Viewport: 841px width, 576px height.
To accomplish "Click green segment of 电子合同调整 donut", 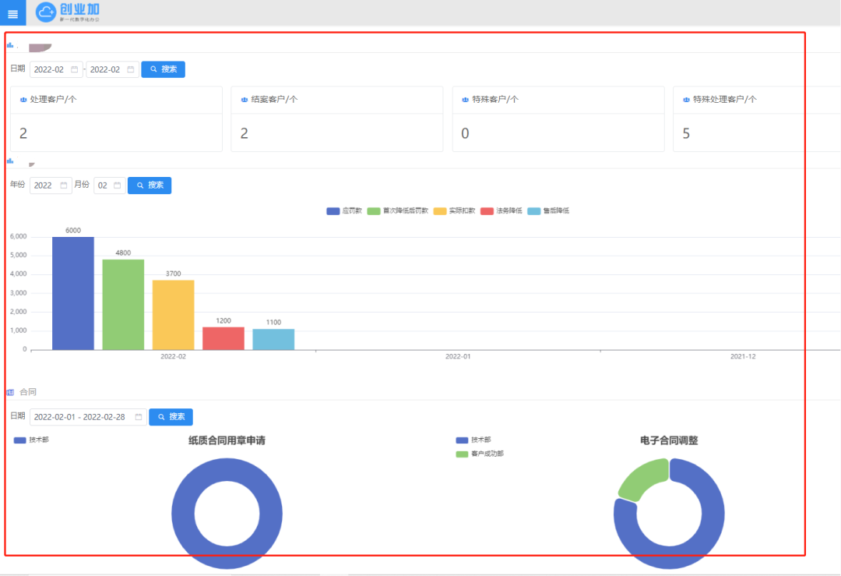I will (641, 478).
